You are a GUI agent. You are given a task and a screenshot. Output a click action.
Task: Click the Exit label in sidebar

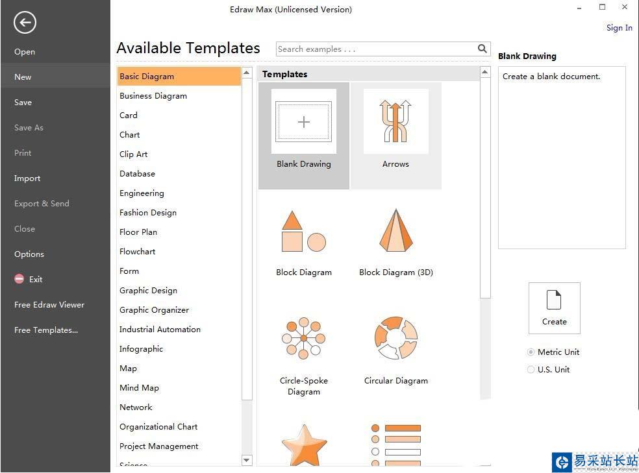[x=36, y=279]
